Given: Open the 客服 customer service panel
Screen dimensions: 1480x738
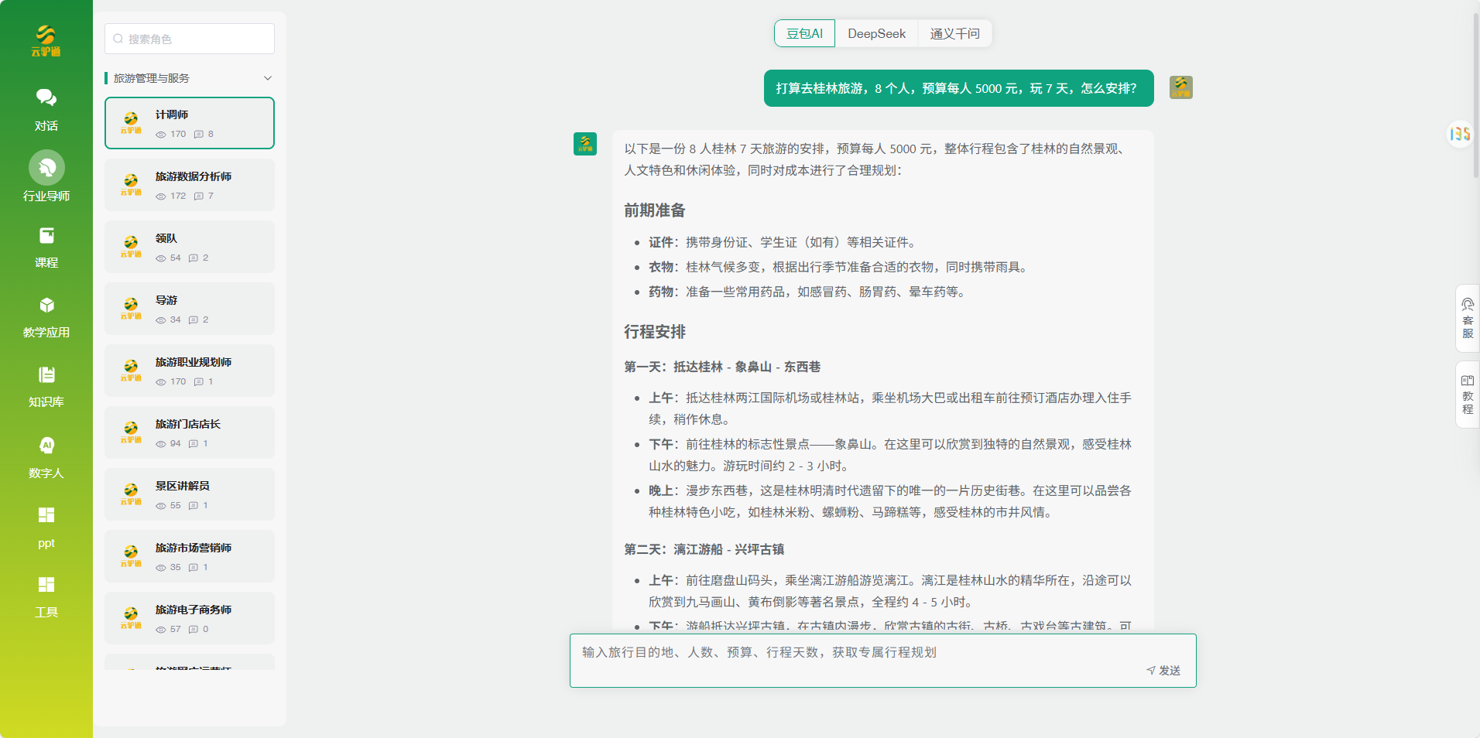Looking at the screenshot, I should [x=1467, y=319].
